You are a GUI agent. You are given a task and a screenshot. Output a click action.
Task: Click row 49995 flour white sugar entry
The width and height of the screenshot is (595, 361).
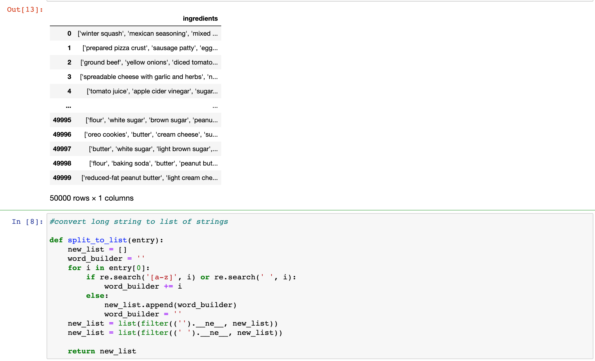[151, 120]
